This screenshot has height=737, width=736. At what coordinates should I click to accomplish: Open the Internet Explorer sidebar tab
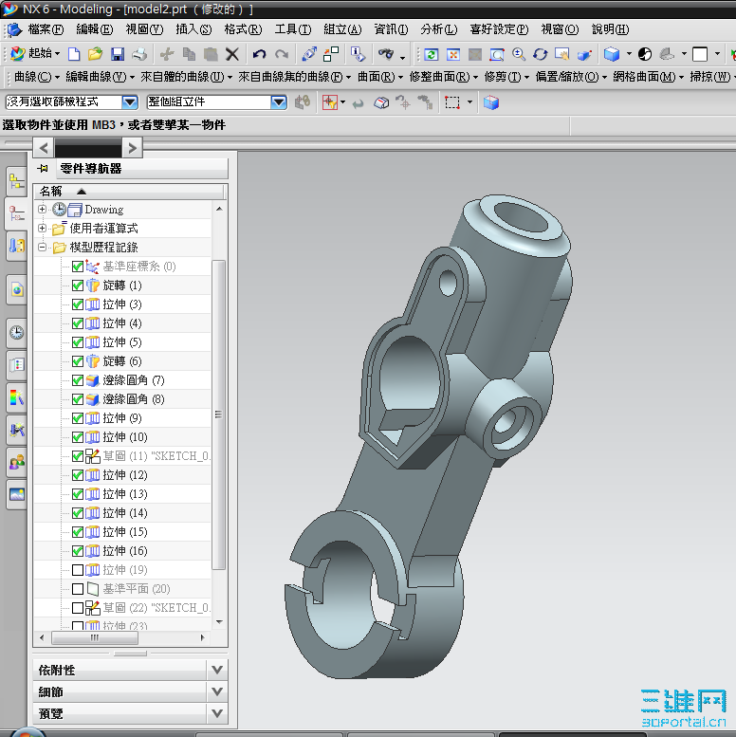pos(17,289)
